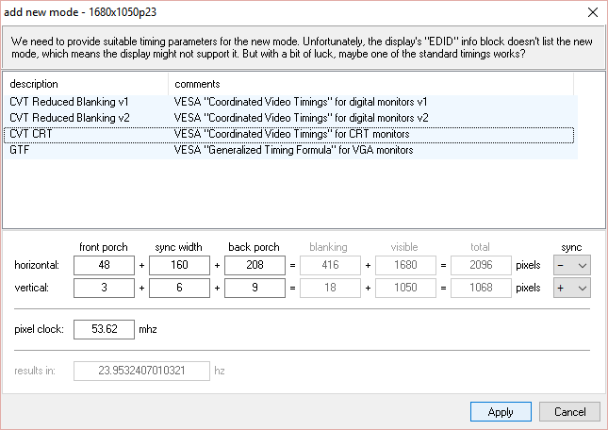The height and width of the screenshot is (430, 608).
Task: Edit the horizontal back porch field
Action: [255, 265]
